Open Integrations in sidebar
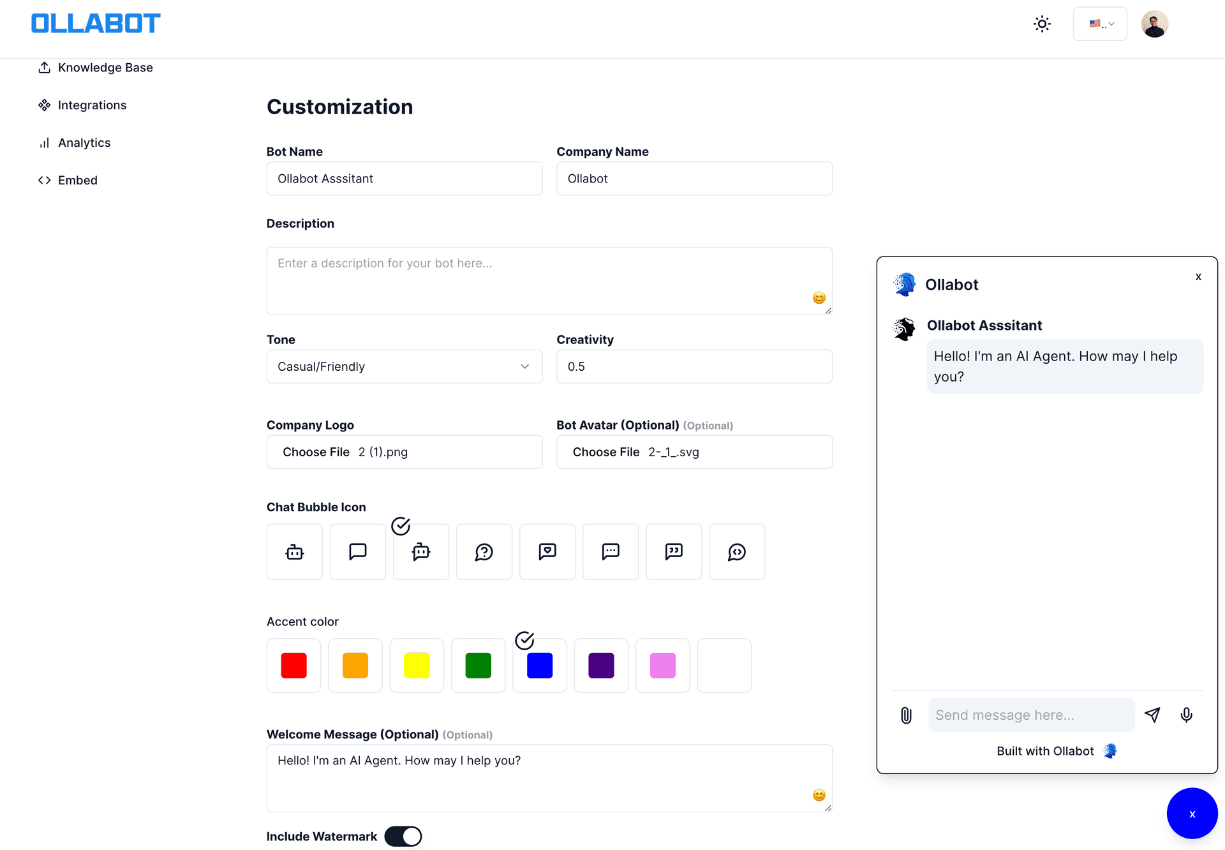Viewport: 1225px width, 850px height. pyautogui.click(x=82, y=105)
